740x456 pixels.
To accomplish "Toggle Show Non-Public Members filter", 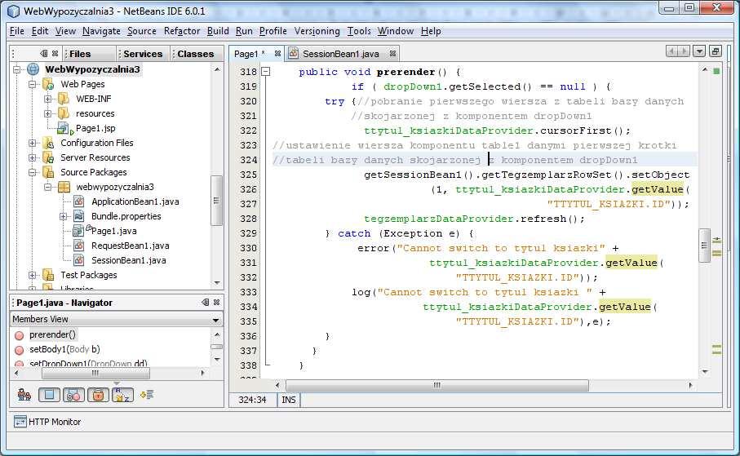I will click(x=98, y=395).
